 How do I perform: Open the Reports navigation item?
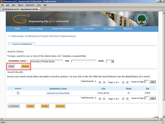128,29
